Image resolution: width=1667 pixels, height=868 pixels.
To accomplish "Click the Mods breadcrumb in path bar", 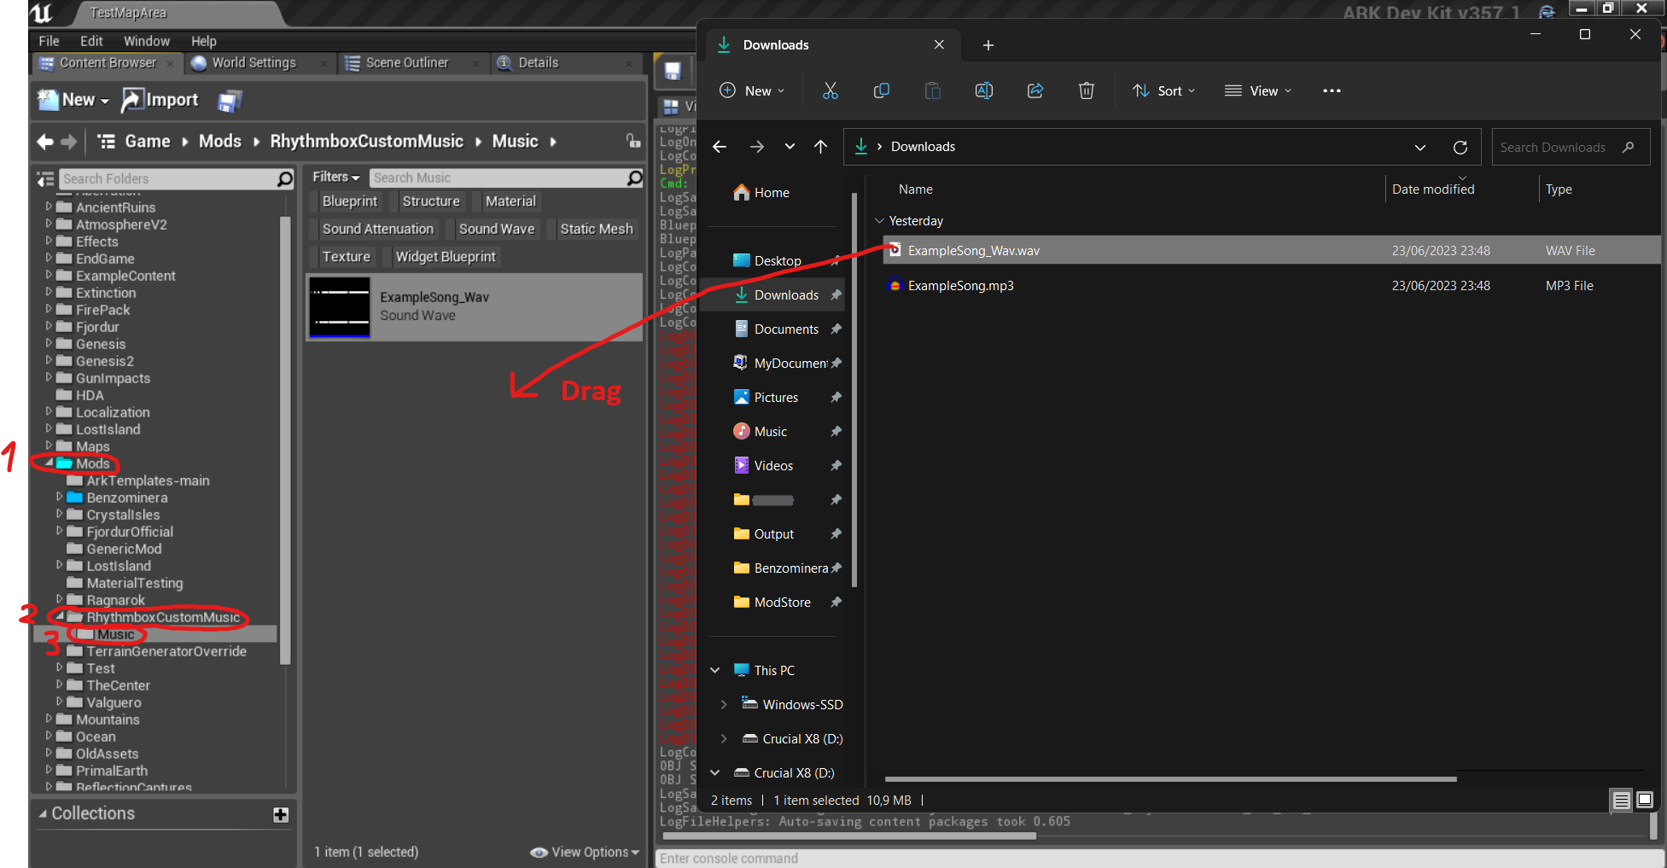I will point(220,142).
